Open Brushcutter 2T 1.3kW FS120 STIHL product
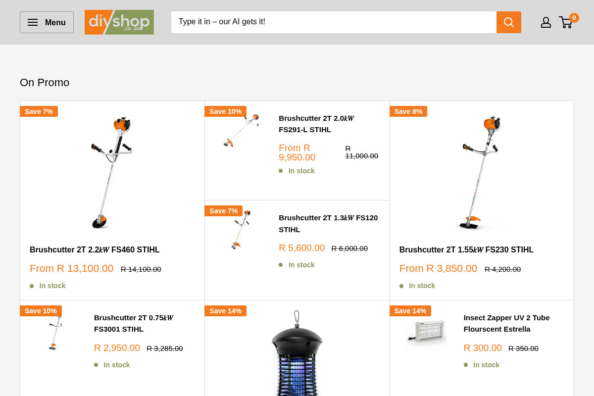594x396 pixels. coord(328,223)
